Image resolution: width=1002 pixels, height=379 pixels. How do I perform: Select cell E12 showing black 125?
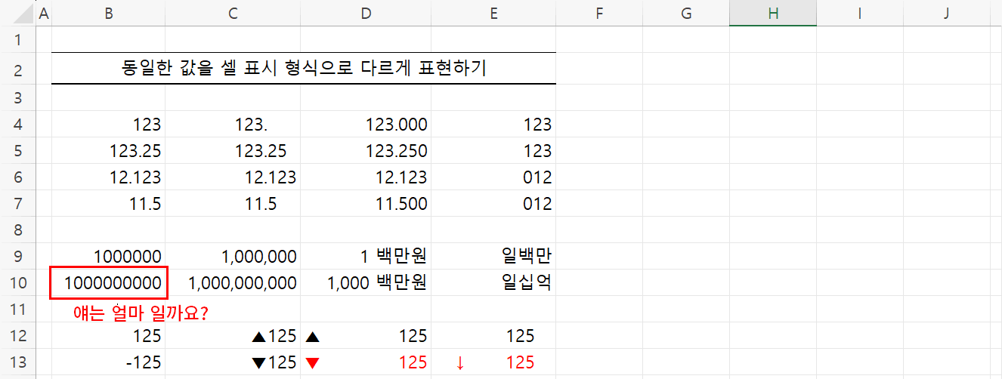493,336
